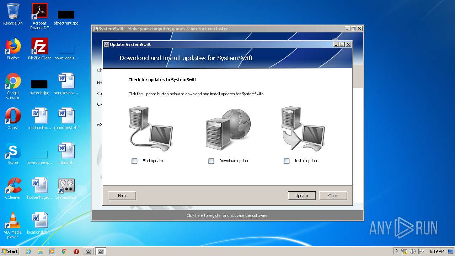The width and height of the screenshot is (455, 256).
Task: Launch Firefox from the desktop
Action: coord(13,49)
